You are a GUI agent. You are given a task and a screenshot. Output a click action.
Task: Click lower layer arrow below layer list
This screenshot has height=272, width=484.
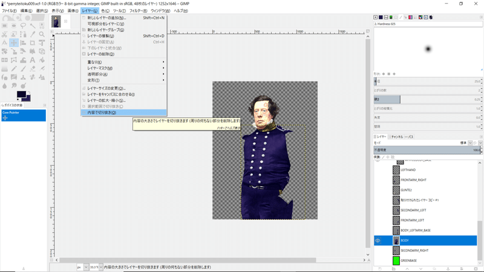(x=420, y=269)
